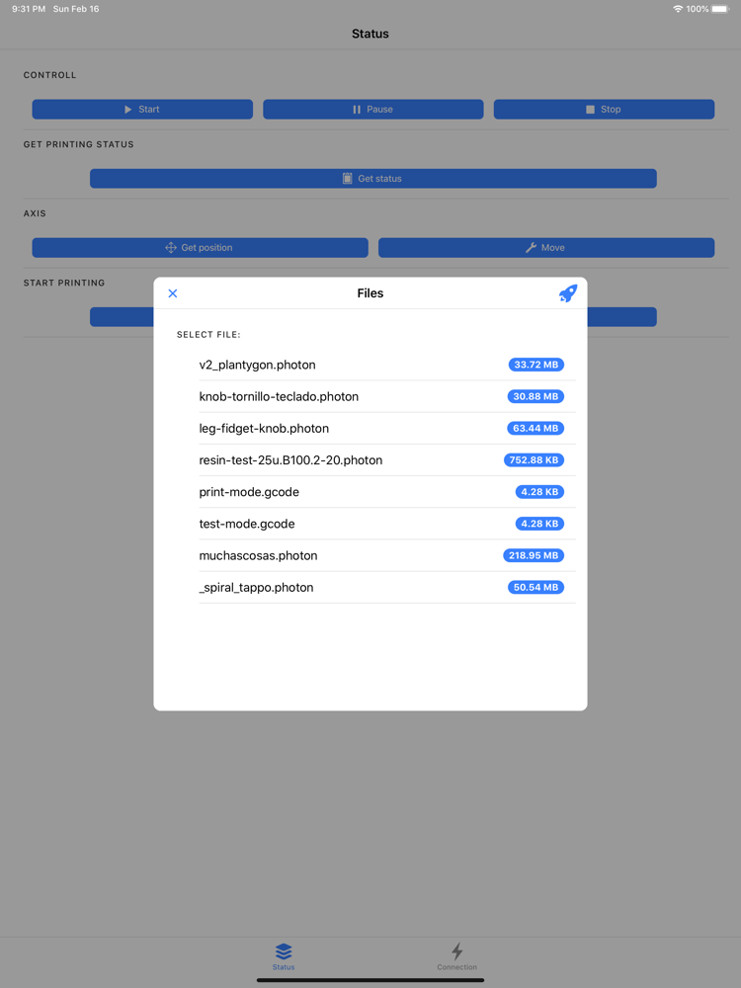Launch print with the rocket icon
The image size is (741, 988).
[x=568, y=293]
